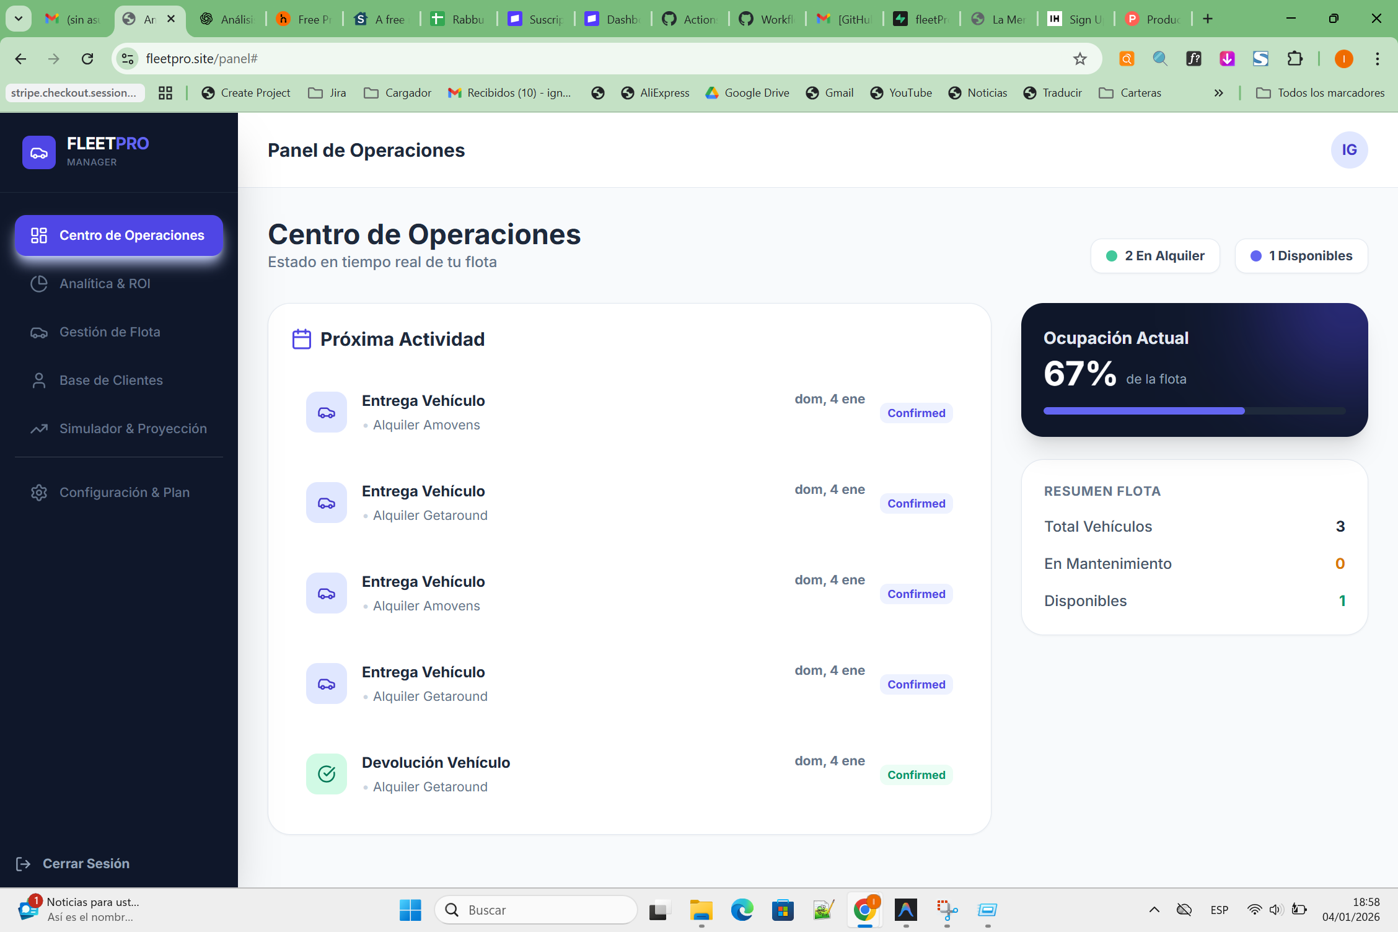Click first Entrega Vehículo car icon

327,412
